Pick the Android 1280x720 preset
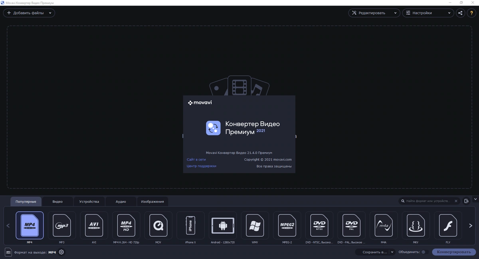This screenshot has width=479, height=259. pos(223,225)
